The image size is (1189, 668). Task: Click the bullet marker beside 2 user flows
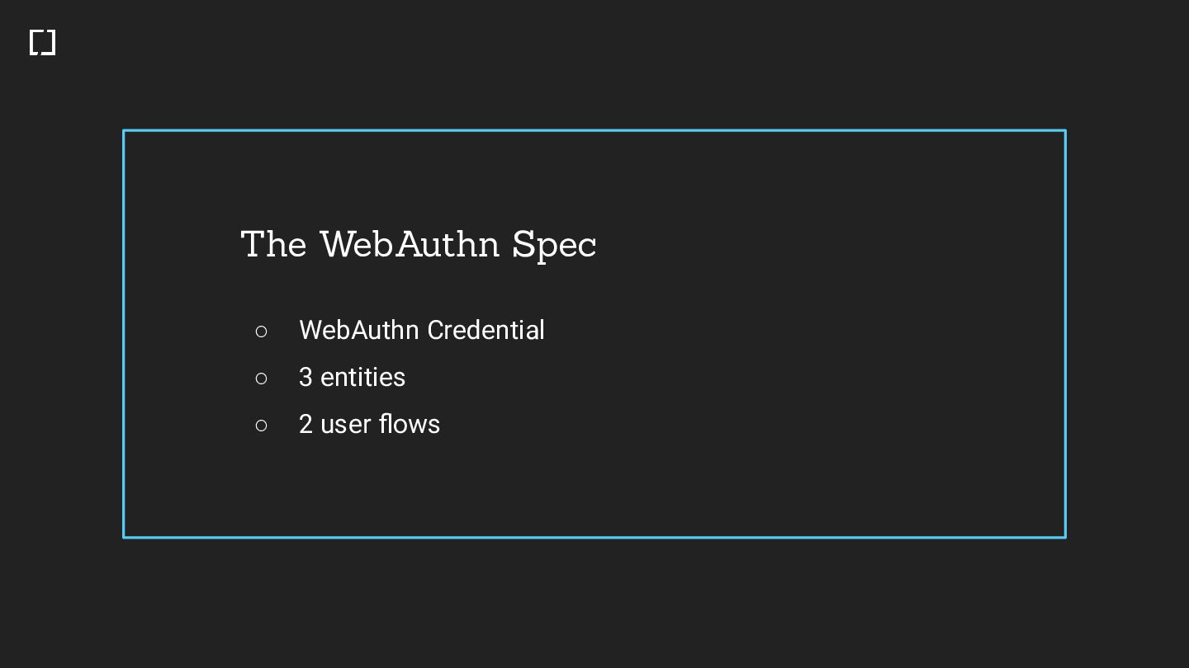[x=262, y=426]
